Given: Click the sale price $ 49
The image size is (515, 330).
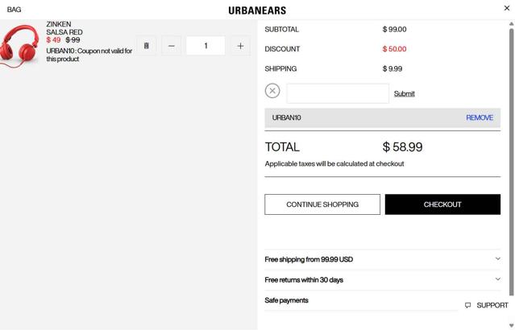Looking at the screenshot, I should click(x=53, y=40).
